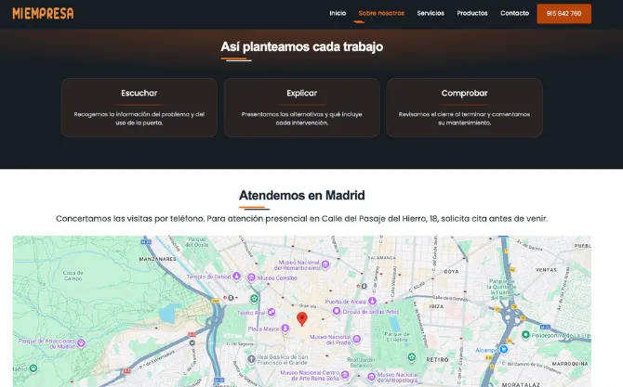Click the 'Concertamos las visitas por teléfono' paragraph
623x387 pixels.
tap(301, 218)
